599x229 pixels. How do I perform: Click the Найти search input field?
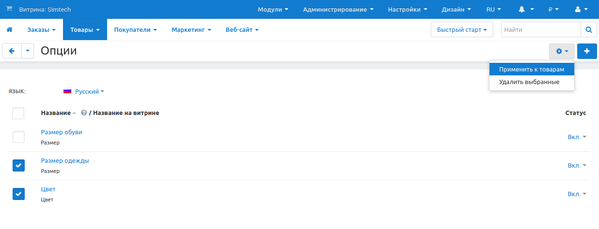(x=540, y=30)
